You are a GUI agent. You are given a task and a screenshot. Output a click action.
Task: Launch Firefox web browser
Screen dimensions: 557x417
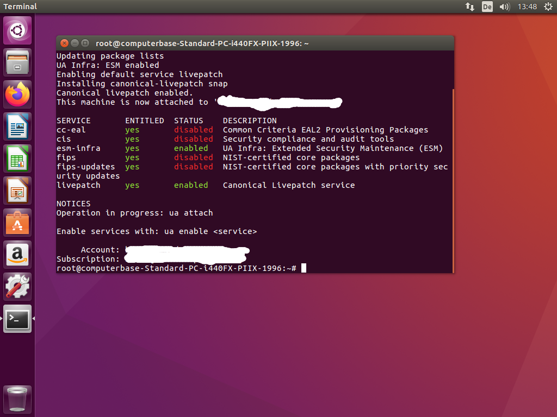pos(17,94)
